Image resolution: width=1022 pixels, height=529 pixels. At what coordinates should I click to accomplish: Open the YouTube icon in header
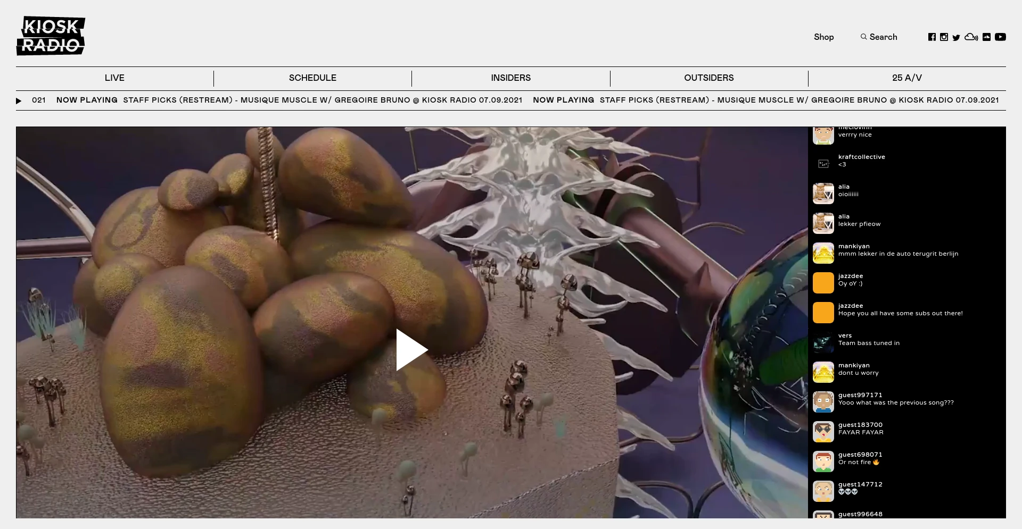coord(1000,37)
